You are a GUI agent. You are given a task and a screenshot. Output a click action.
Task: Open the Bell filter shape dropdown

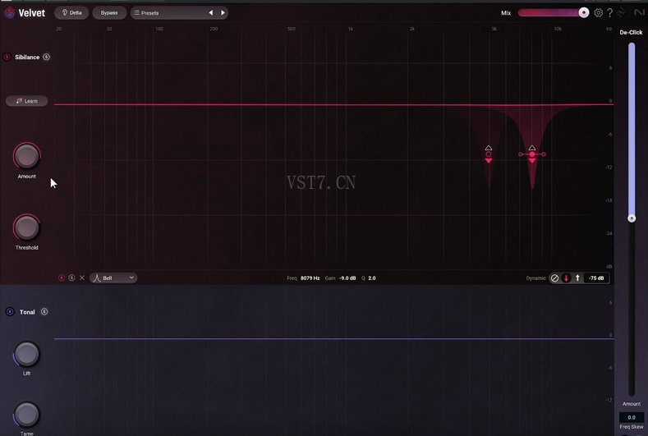coord(113,278)
